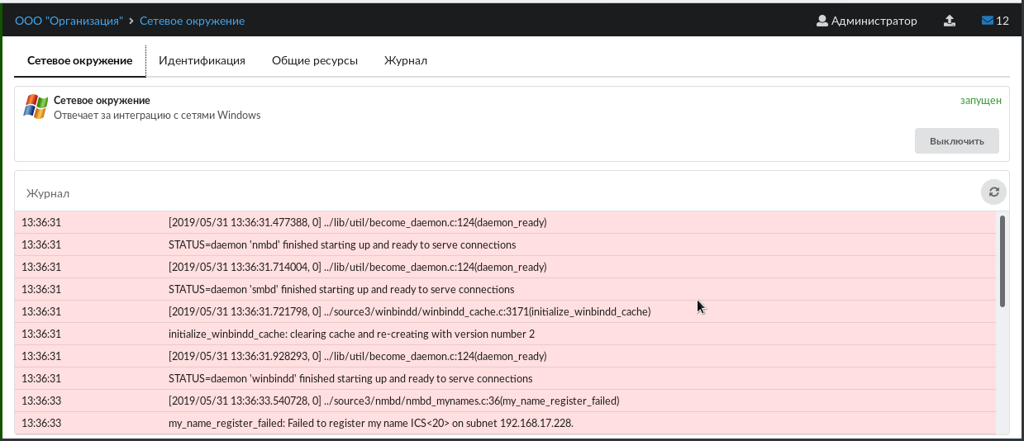The image size is (1024, 441).
Task: Click the ООО "Организация" breadcrumb link
Action: pyautogui.click(x=69, y=21)
